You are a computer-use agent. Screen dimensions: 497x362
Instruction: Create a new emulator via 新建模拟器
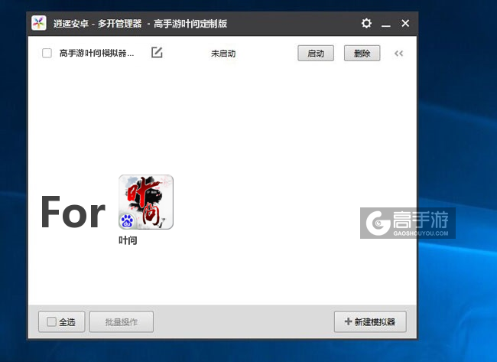[370, 322]
